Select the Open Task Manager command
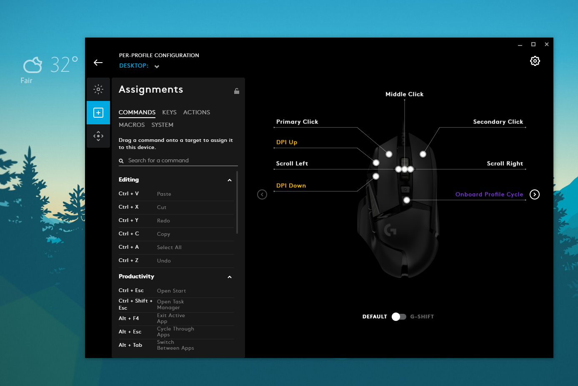Viewport: 578px width, 386px height. click(176, 305)
